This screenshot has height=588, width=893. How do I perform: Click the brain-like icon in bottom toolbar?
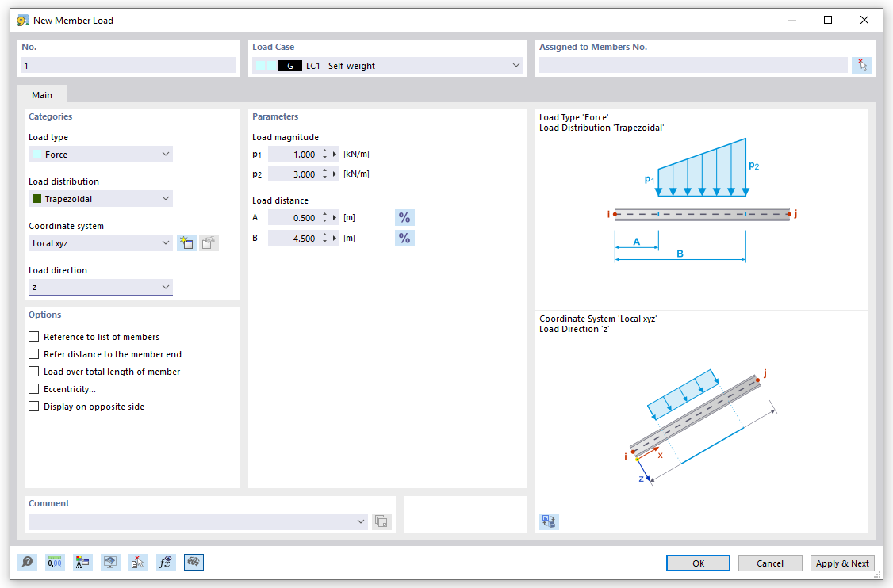pyautogui.click(x=194, y=563)
